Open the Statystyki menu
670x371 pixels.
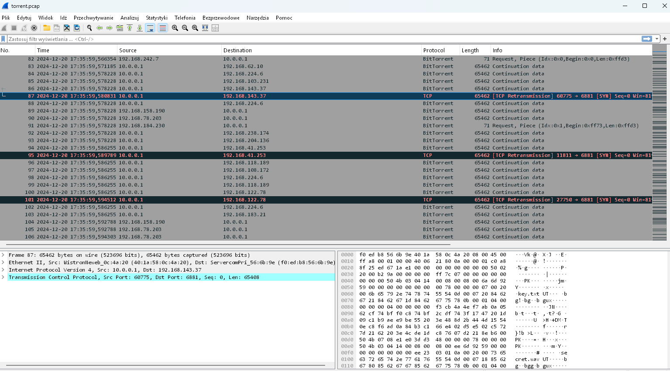pos(156,18)
